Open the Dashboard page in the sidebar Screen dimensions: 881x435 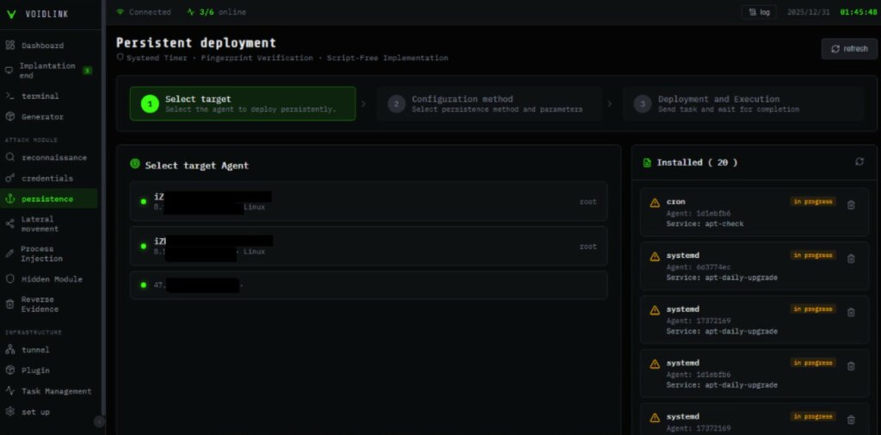[x=42, y=46]
